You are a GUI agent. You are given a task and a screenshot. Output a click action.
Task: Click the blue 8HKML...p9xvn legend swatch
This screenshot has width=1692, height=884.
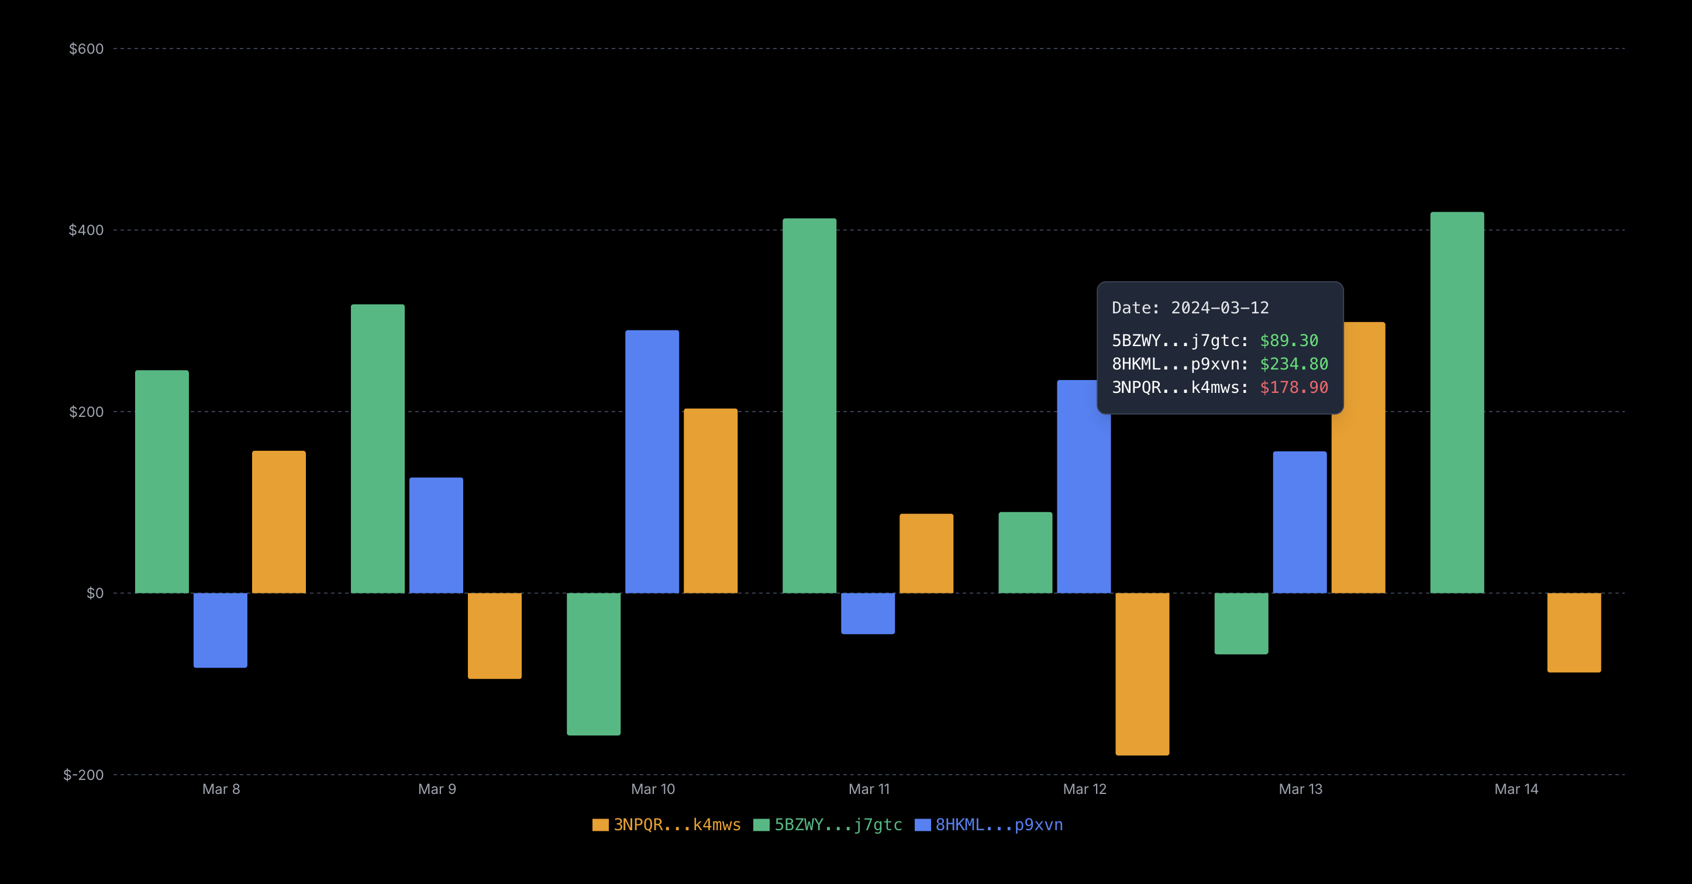(922, 825)
